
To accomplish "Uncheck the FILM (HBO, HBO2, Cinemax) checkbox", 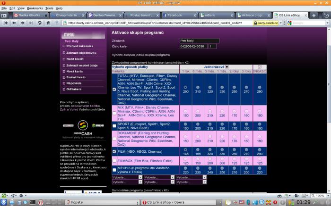I will pos(114,151).
